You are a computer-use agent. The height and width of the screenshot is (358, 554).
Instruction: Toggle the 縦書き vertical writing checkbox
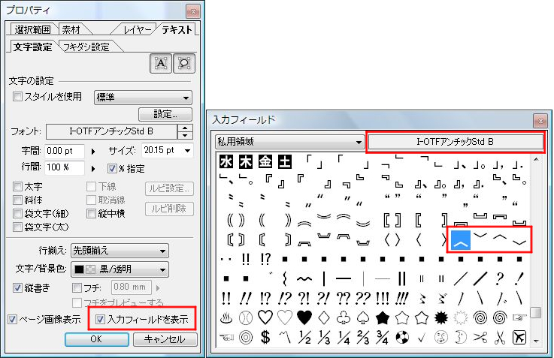click(x=17, y=287)
